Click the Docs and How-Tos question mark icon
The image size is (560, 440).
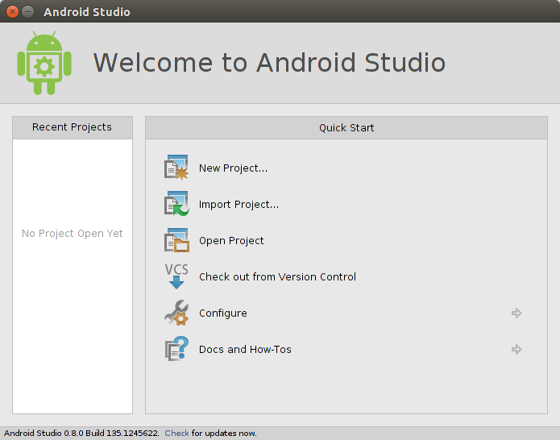click(176, 349)
